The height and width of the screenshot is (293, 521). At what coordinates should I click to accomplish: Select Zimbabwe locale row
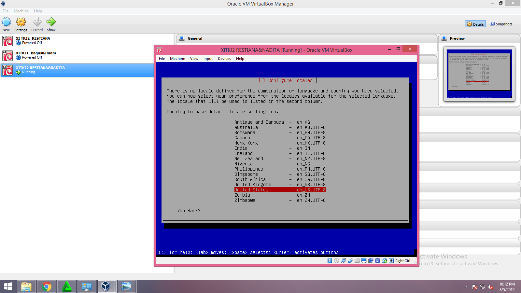(280, 200)
